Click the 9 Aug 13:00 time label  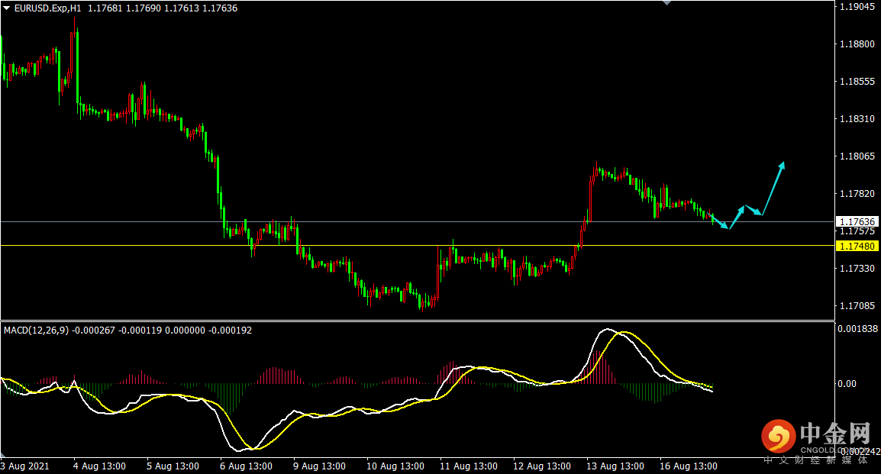coord(319,466)
